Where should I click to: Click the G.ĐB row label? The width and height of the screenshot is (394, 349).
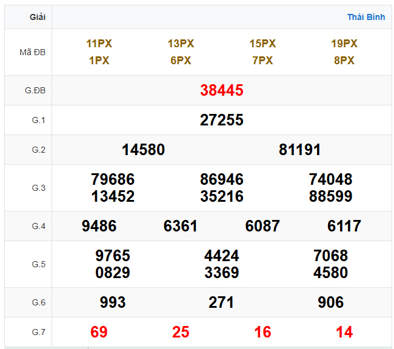pos(35,90)
